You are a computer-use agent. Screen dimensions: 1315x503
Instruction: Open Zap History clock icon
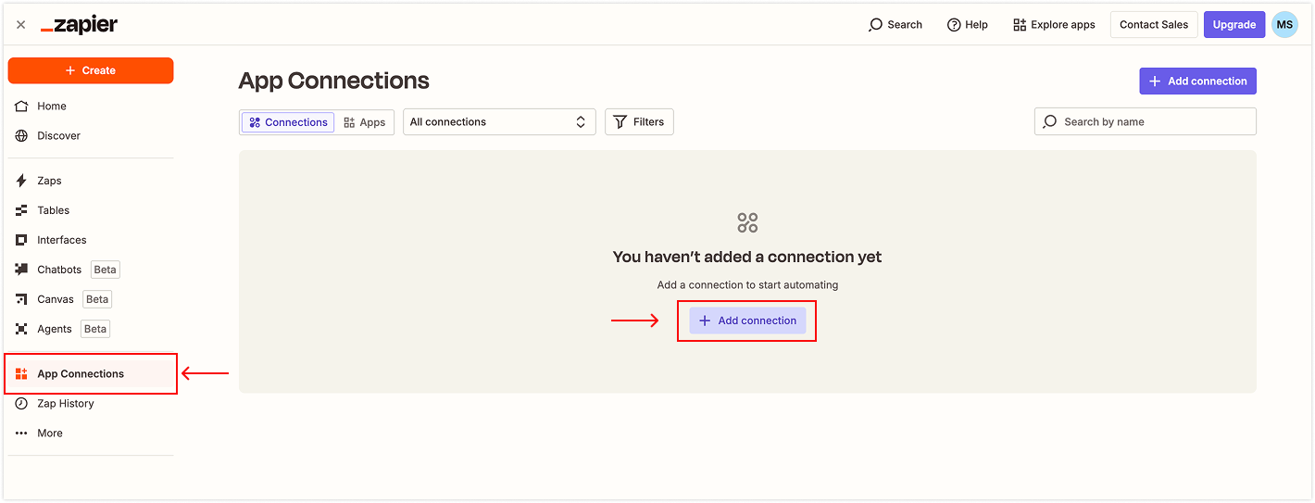tap(21, 404)
